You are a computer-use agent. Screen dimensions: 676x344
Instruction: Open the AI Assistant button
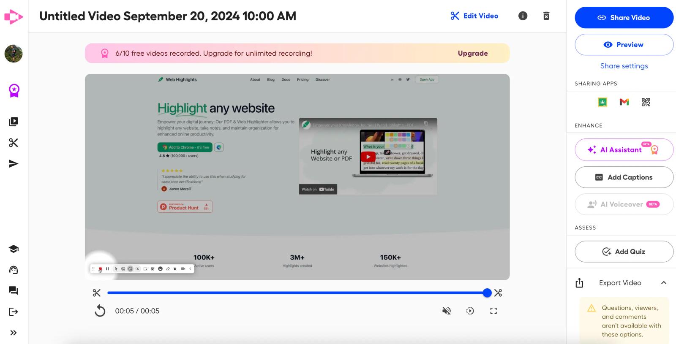point(624,150)
